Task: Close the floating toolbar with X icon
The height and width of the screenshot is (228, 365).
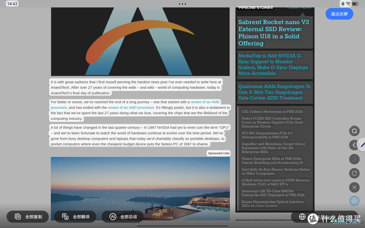Action: (x=354, y=187)
